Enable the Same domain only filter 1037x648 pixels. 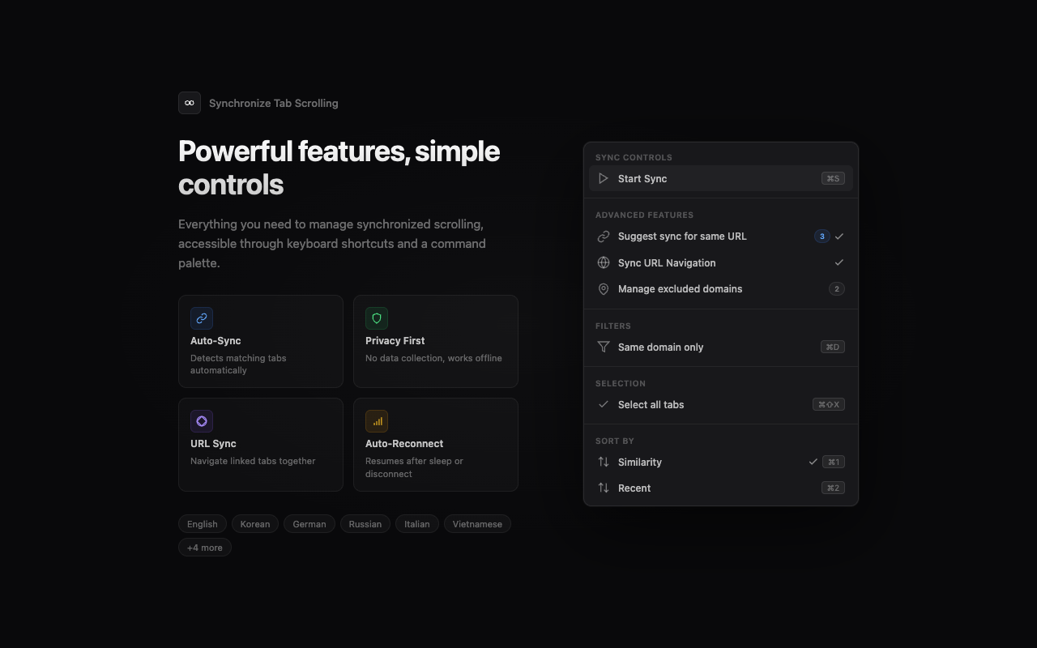(x=721, y=347)
